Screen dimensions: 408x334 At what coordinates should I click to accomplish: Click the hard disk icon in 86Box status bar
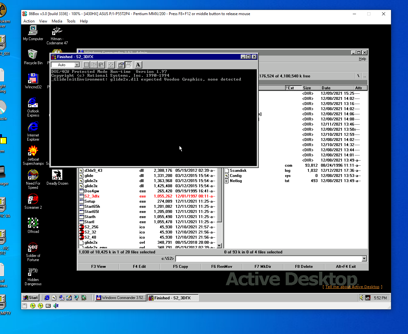[48, 305]
